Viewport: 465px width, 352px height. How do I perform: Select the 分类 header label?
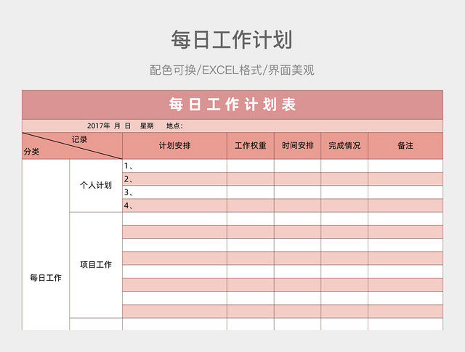[31, 152]
